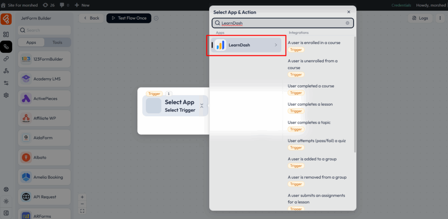
Task: Fit the canvas to full view
Action: pos(82,211)
